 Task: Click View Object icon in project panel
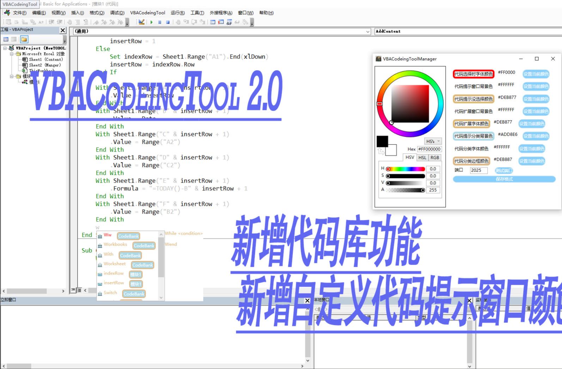14,39
